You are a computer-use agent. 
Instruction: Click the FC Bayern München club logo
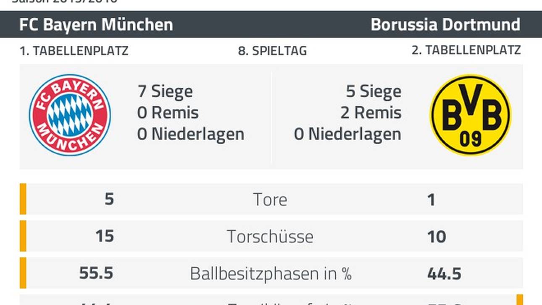tap(70, 115)
